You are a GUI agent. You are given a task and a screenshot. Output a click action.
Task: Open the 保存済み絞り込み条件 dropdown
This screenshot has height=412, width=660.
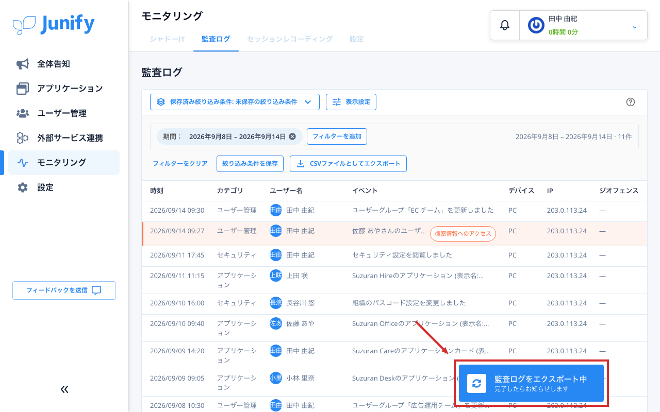tap(235, 102)
